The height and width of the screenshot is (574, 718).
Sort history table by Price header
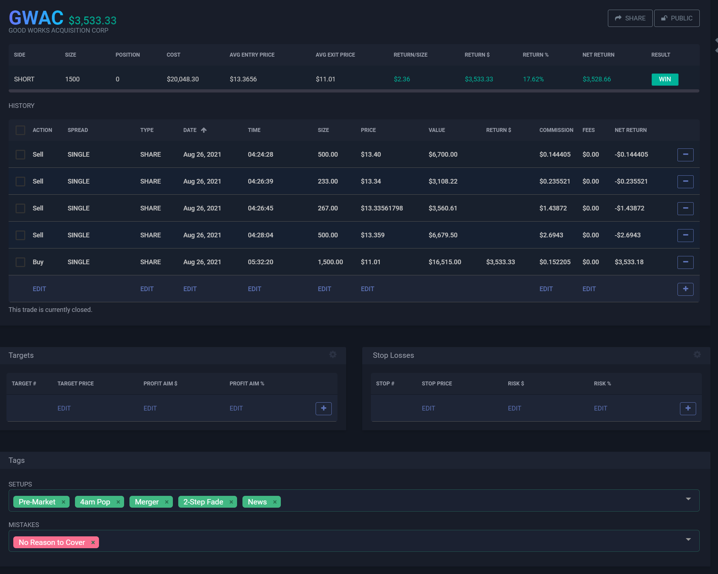click(368, 130)
